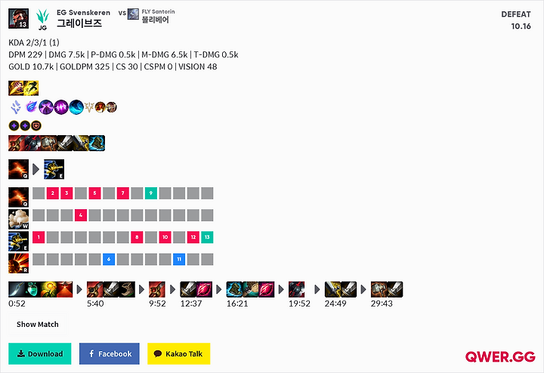Viewport: 544px width, 373px height.
Task: Click the level 9 green Q square
Action: 151,193
